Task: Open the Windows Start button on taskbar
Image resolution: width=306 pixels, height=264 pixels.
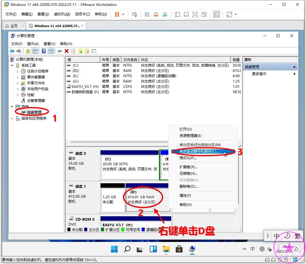Action: (114, 249)
